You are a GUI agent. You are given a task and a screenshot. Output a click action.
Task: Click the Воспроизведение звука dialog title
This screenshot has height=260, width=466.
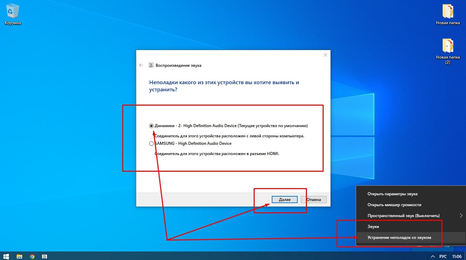179,65
